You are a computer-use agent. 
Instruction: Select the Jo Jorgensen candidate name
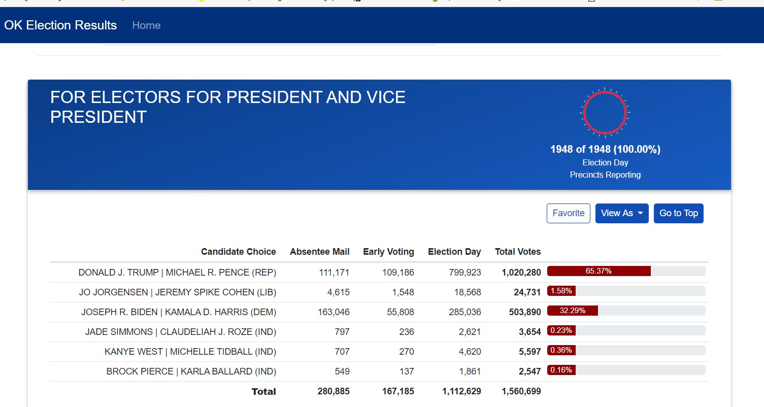(x=178, y=292)
